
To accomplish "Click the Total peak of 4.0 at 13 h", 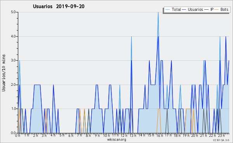I will pos(131,37).
